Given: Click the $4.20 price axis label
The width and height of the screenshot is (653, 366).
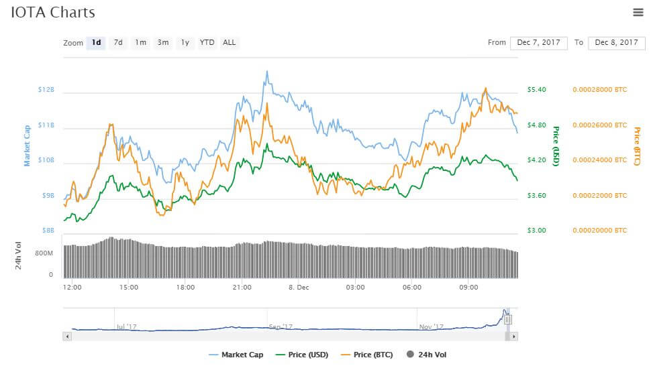Looking at the screenshot, I should click(x=536, y=160).
